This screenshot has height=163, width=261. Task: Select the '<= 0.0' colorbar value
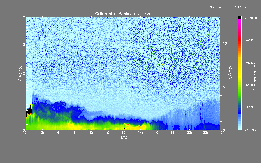250,129
